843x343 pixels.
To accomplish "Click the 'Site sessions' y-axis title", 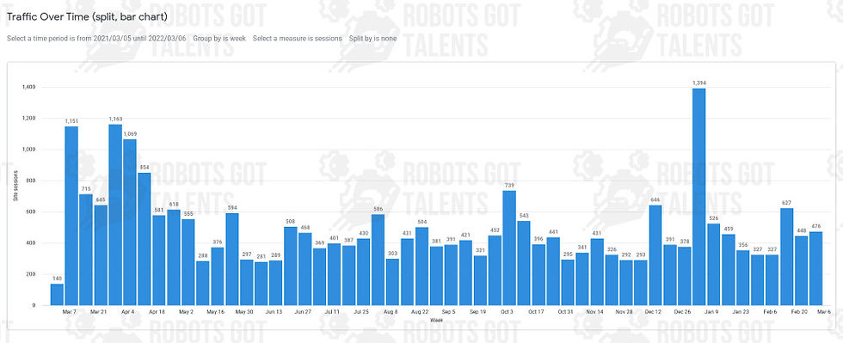I will [16, 187].
